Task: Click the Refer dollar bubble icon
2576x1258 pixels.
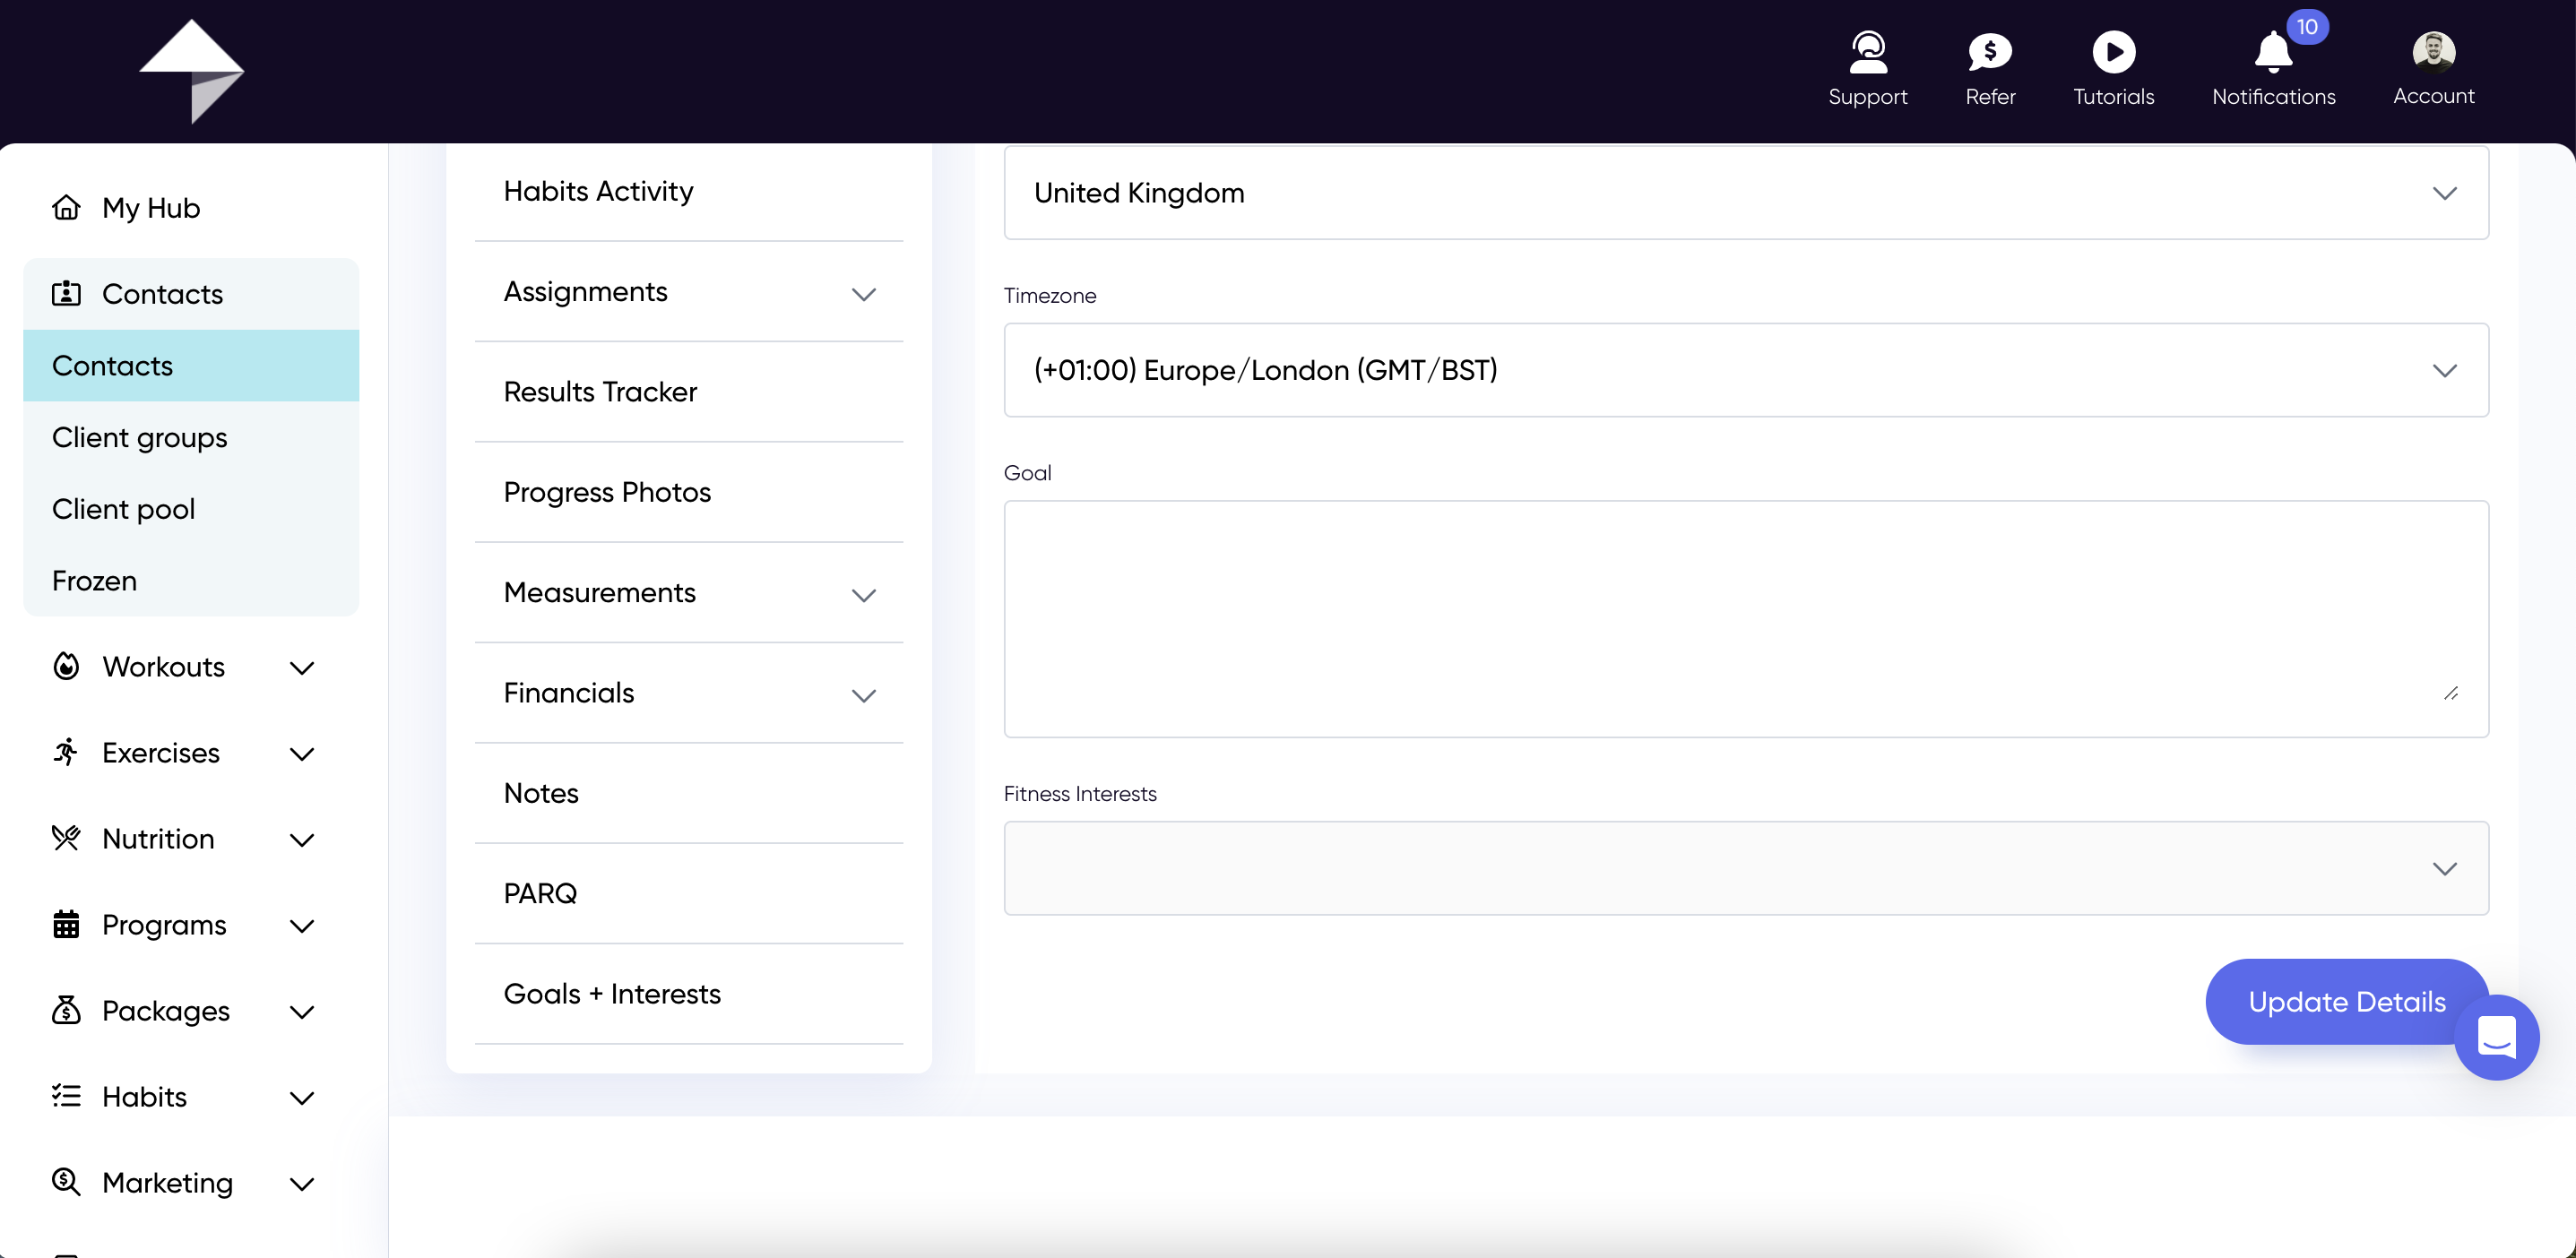Action: tap(1990, 51)
